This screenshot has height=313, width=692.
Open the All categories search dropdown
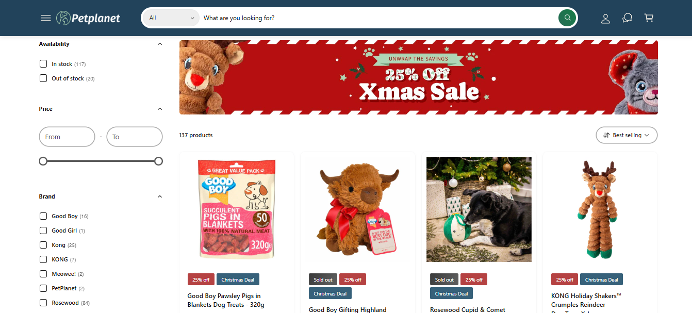[171, 18]
